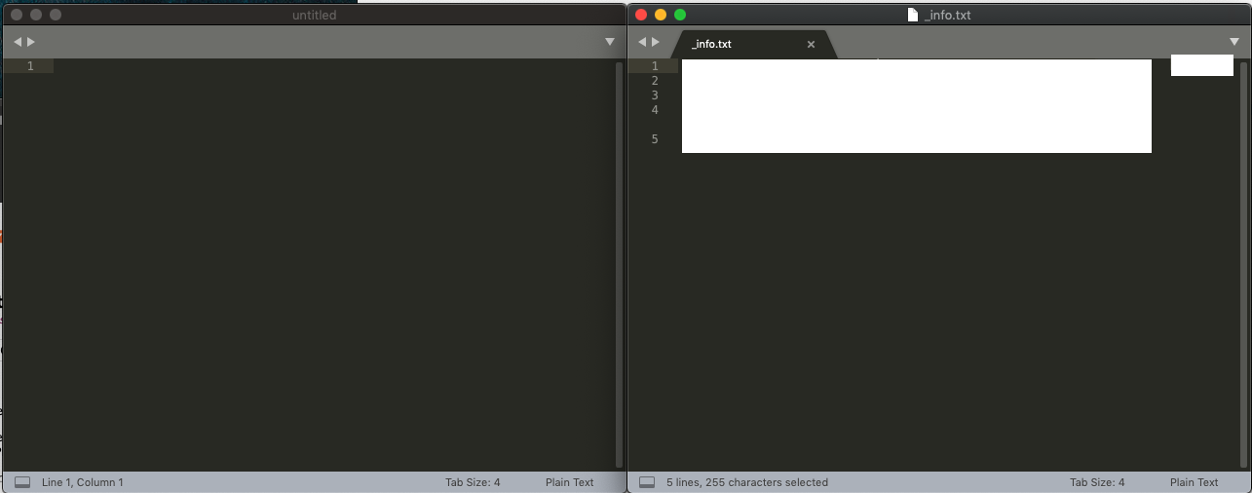Open Tab Size: 4 menu in untitled window
The width and height of the screenshot is (1252, 493).
(473, 482)
